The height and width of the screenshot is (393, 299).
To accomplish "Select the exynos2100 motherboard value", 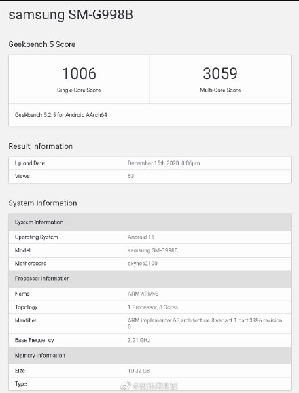I will tap(143, 264).
